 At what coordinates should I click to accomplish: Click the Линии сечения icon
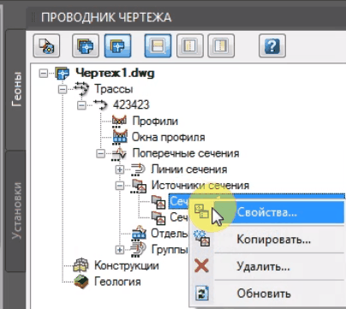pos(138,169)
